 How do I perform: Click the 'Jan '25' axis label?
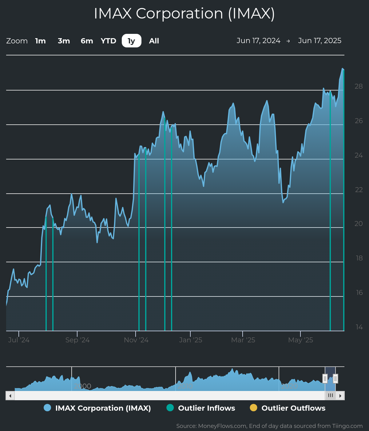click(x=191, y=340)
